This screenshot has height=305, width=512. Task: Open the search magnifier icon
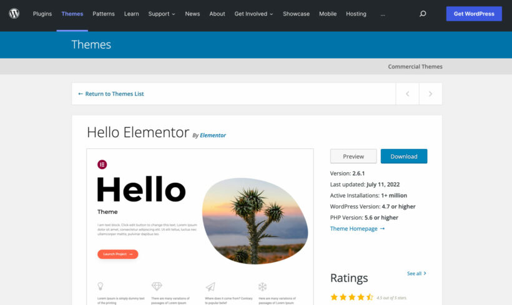tap(423, 14)
